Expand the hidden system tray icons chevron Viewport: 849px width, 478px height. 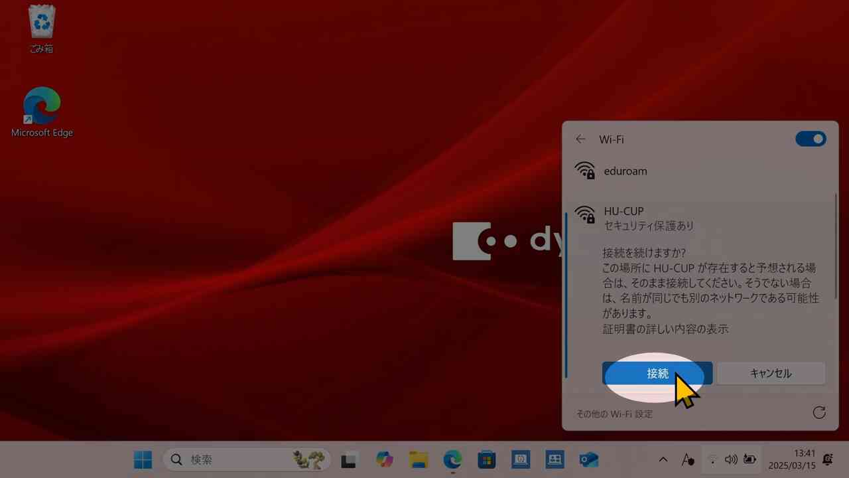tap(663, 459)
